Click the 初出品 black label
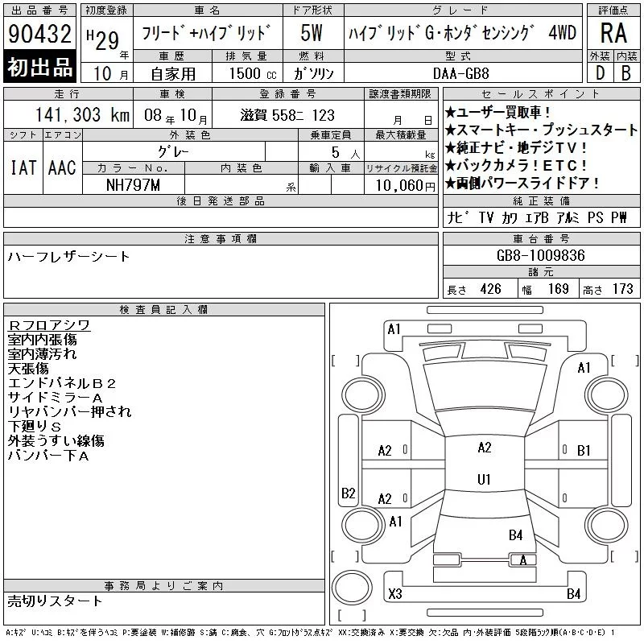The width and height of the screenshot is (644, 644). pyautogui.click(x=39, y=67)
